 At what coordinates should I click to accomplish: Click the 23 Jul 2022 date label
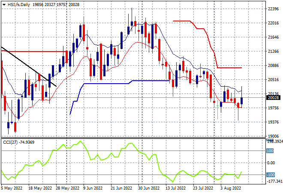coord(203,188)
